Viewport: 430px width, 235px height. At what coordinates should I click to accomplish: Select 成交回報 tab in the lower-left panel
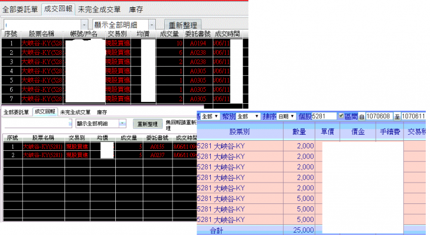coord(45,112)
